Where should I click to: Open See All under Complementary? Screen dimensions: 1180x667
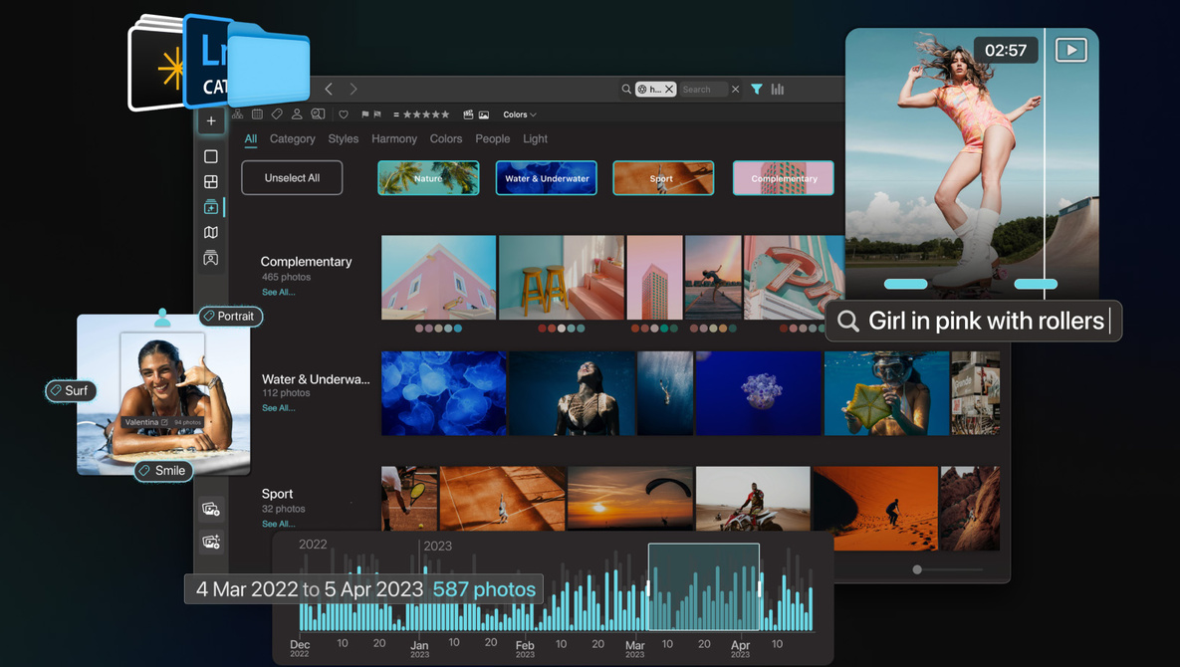point(279,292)
